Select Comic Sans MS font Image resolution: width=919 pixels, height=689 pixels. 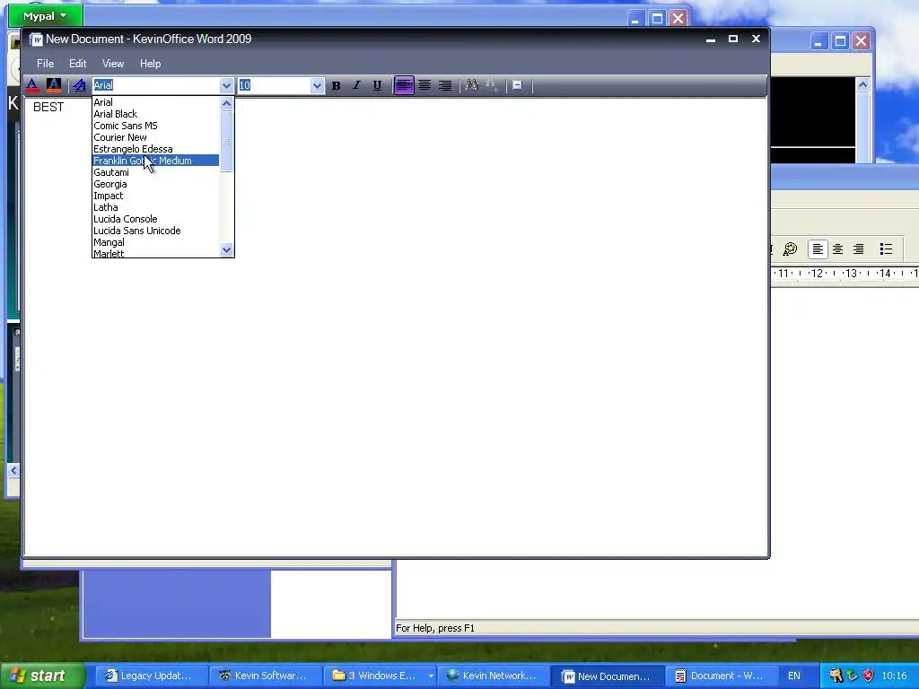click(x=156, y=126)
